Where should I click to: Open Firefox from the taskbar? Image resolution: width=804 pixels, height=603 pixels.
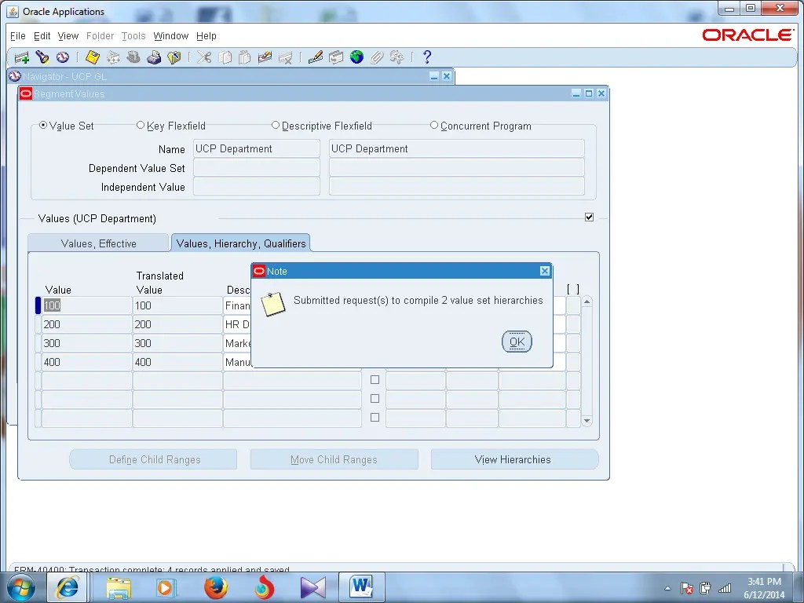216,587
